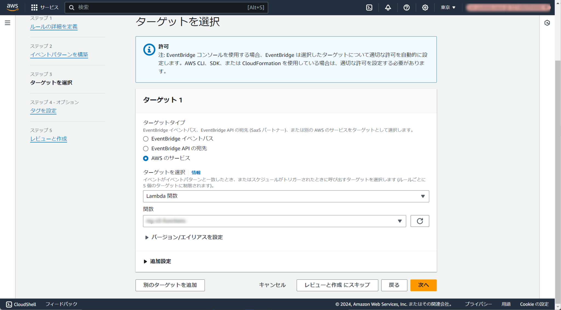Open account settings with the gear icon
The image size is (561, 310).
[x=425, y=7]
